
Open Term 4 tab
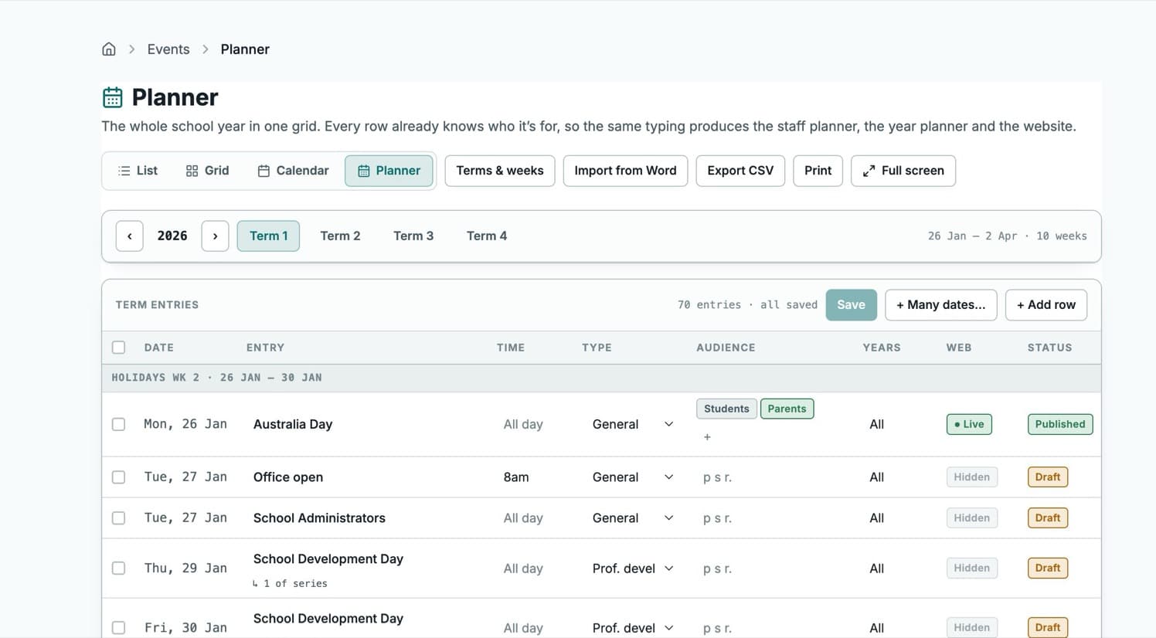(487, 236)
